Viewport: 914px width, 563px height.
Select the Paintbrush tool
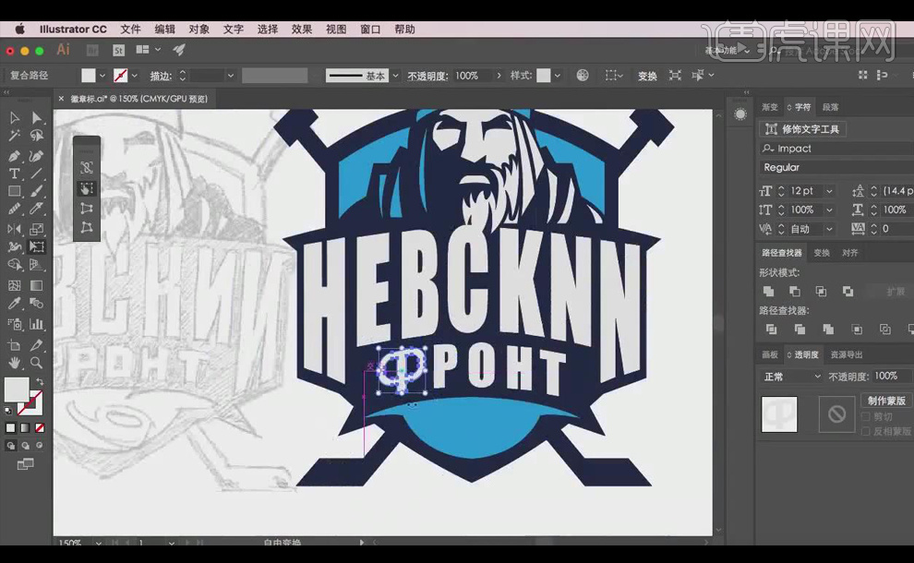[x=37, y=191]
